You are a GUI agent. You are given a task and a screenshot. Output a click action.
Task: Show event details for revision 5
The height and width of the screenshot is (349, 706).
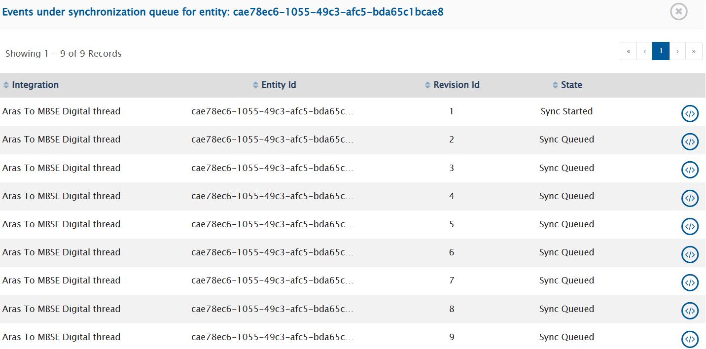point(690,226)
